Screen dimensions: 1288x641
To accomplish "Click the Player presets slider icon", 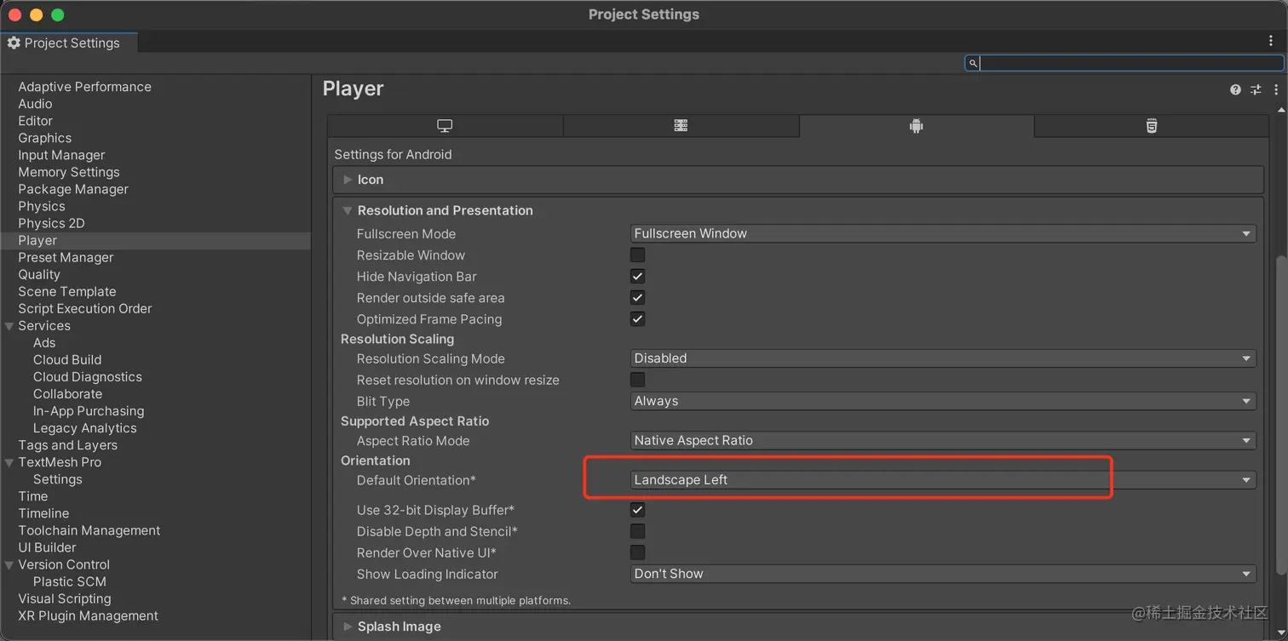I will tap(1256, 89).
